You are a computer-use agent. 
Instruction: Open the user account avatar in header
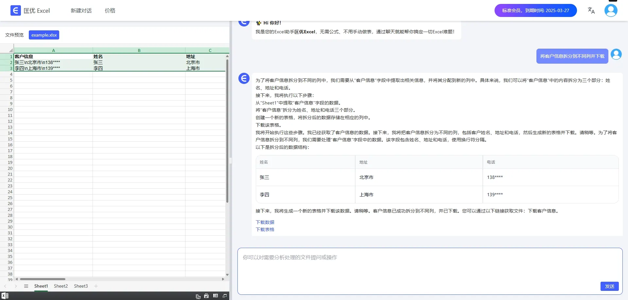click(611, 10)
